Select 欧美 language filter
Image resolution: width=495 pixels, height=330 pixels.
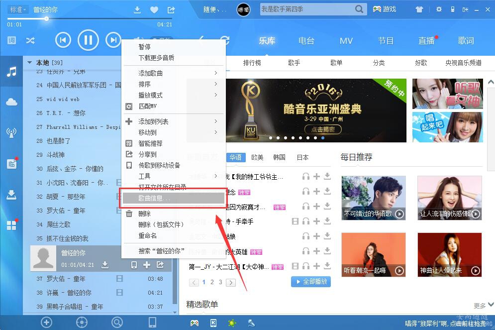click(257, 157)
